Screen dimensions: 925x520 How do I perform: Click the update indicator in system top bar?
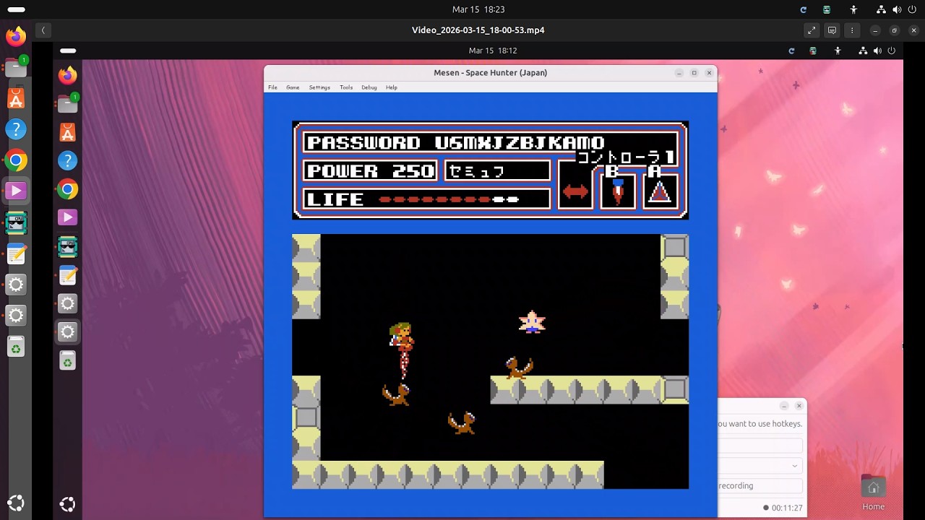tap(803, 9)
